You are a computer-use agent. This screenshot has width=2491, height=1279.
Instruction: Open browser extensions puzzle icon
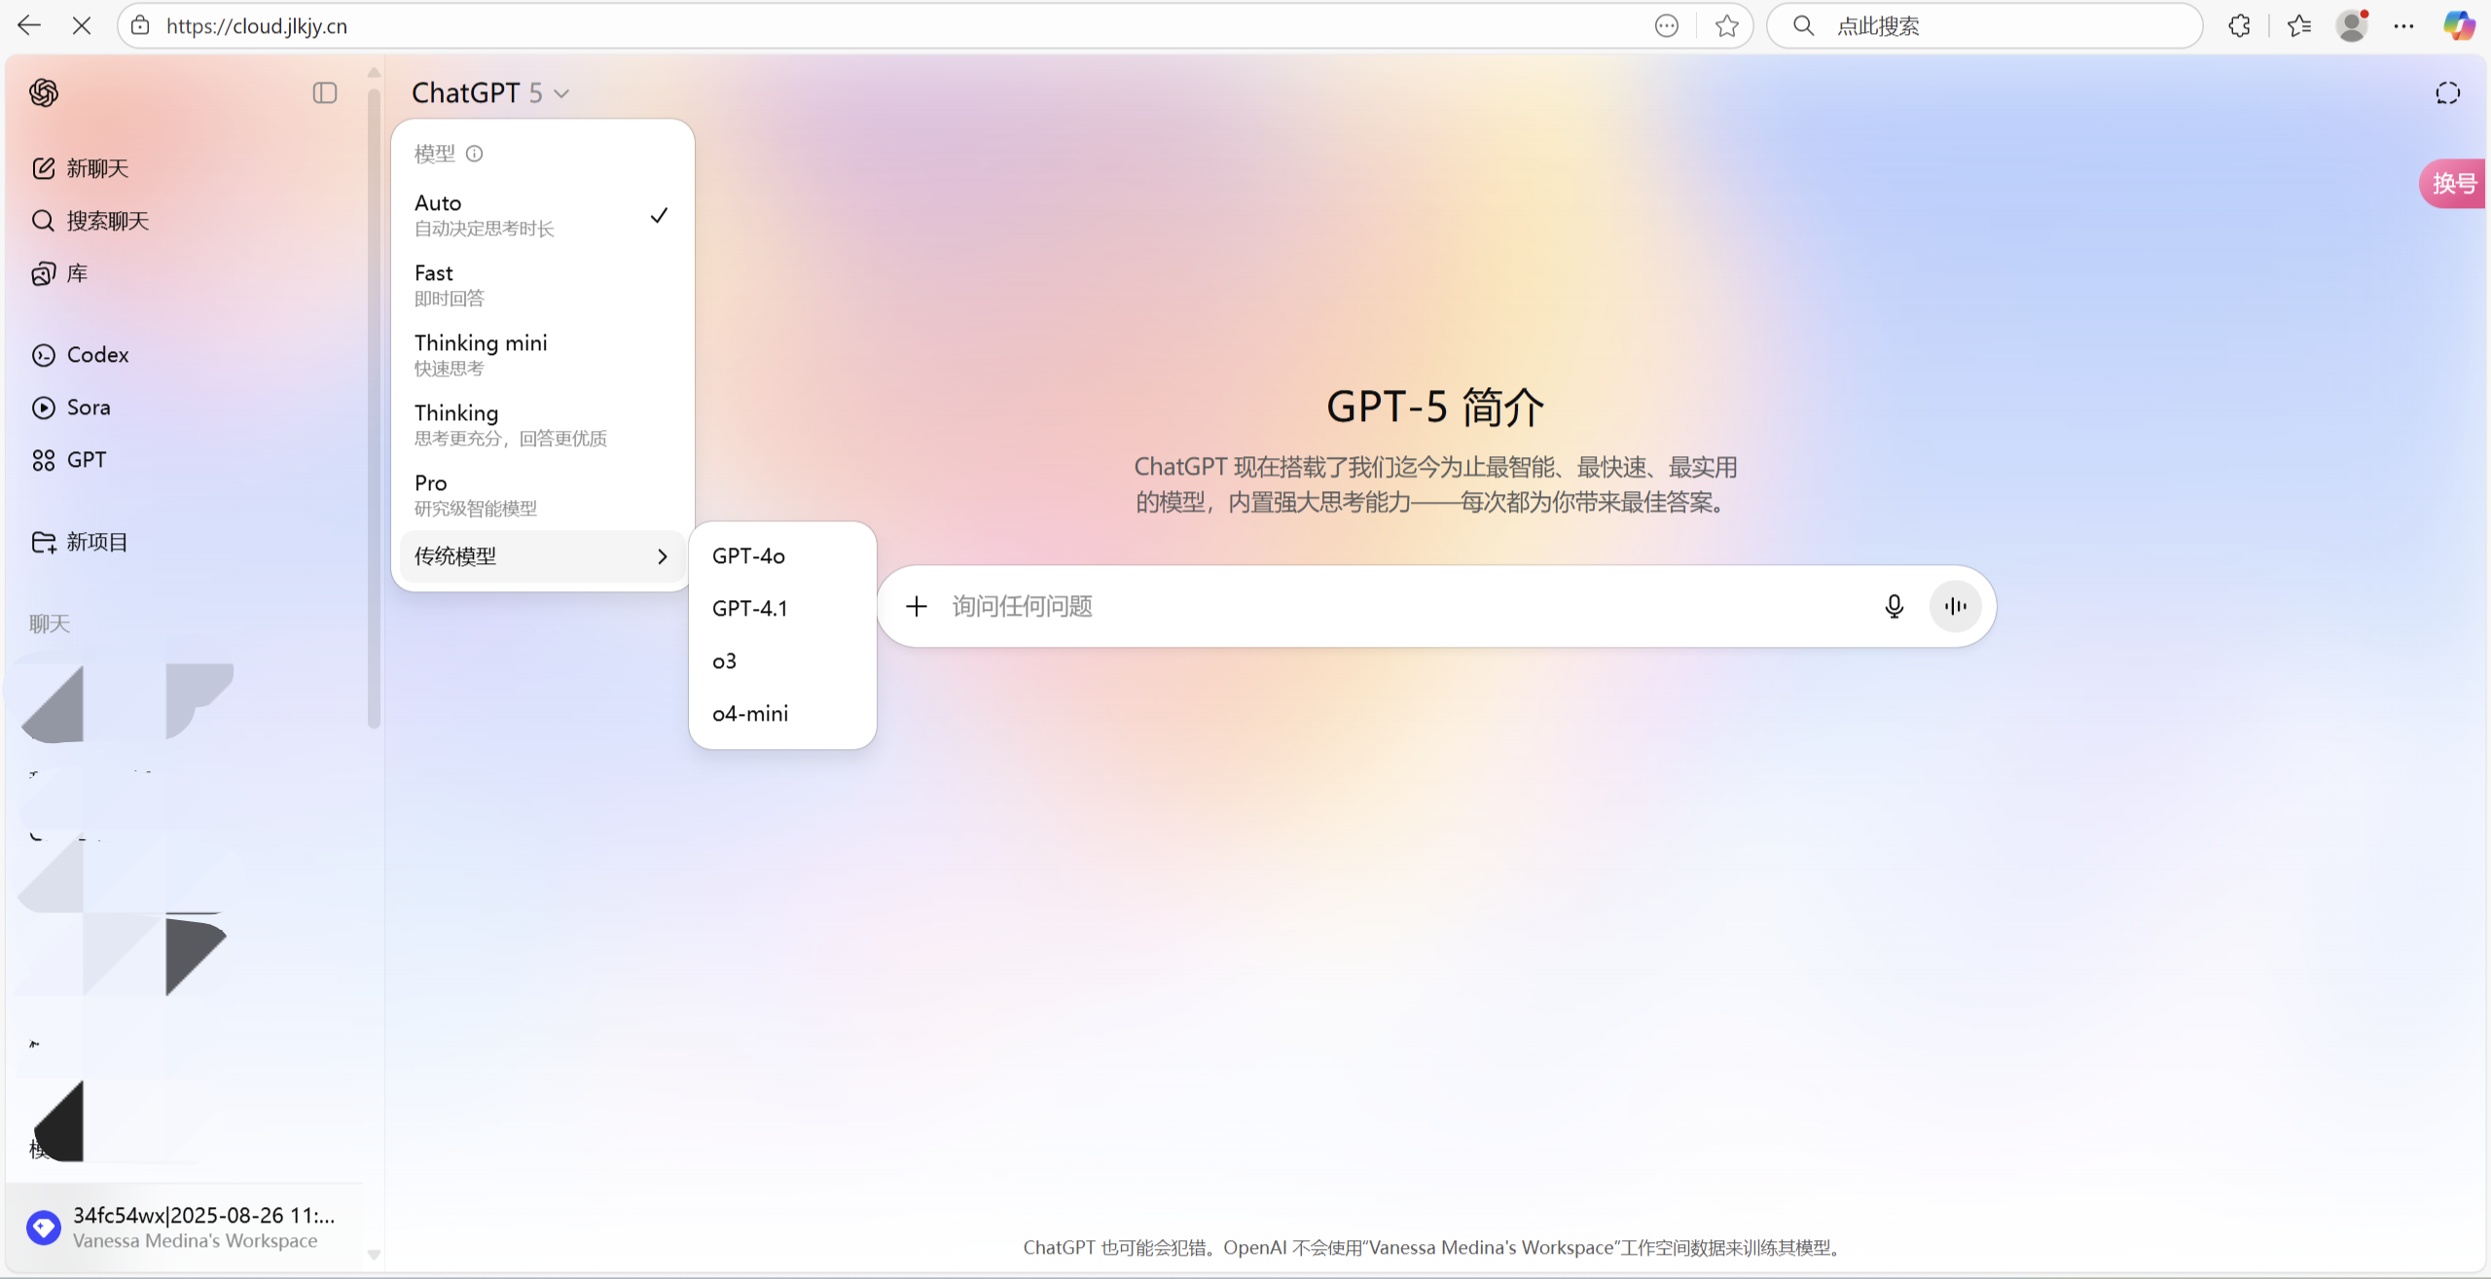pyautogui.click(x=2239, y=26)
